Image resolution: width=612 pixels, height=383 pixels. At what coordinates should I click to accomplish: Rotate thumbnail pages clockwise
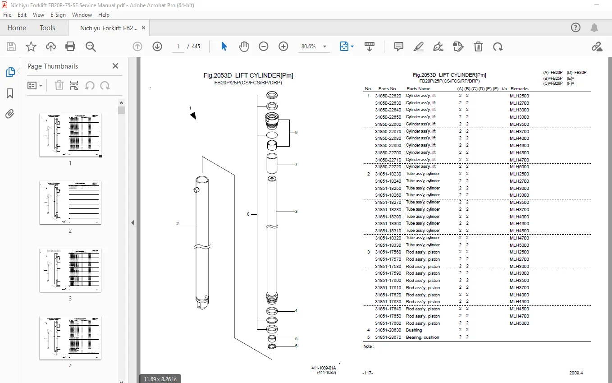(x=105, y=85)
